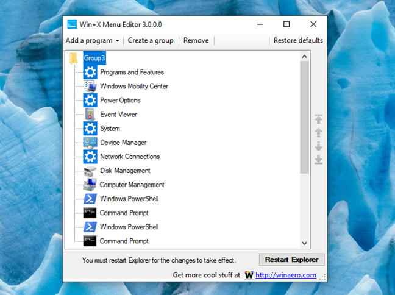Viewport: 395px width, 295px height.
Task: Click the Disk Management drive icon
Action: [90, 171]
